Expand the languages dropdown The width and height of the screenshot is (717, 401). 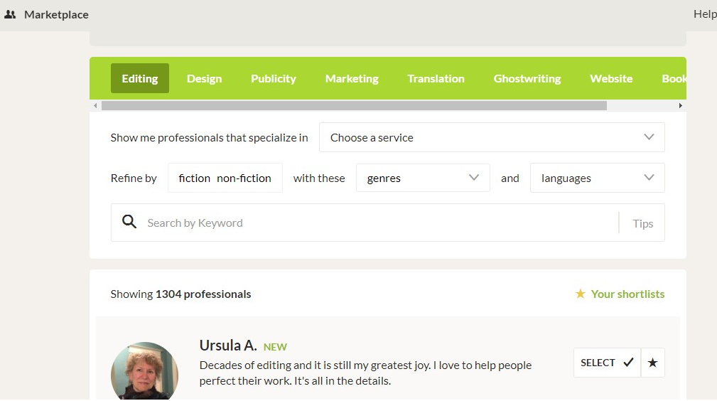(x=597, y=178)
